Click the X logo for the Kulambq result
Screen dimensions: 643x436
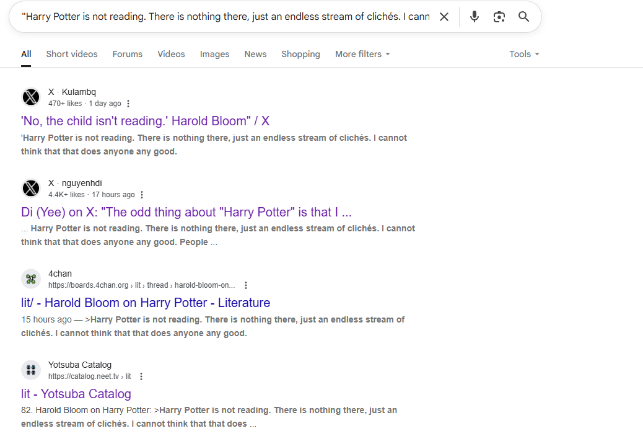point(31,97)
